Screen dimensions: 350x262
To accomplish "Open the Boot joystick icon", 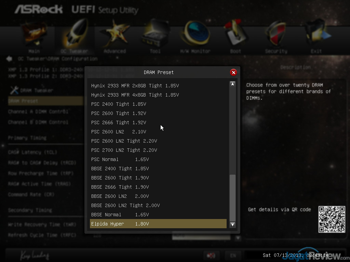I will click(235, 33).
